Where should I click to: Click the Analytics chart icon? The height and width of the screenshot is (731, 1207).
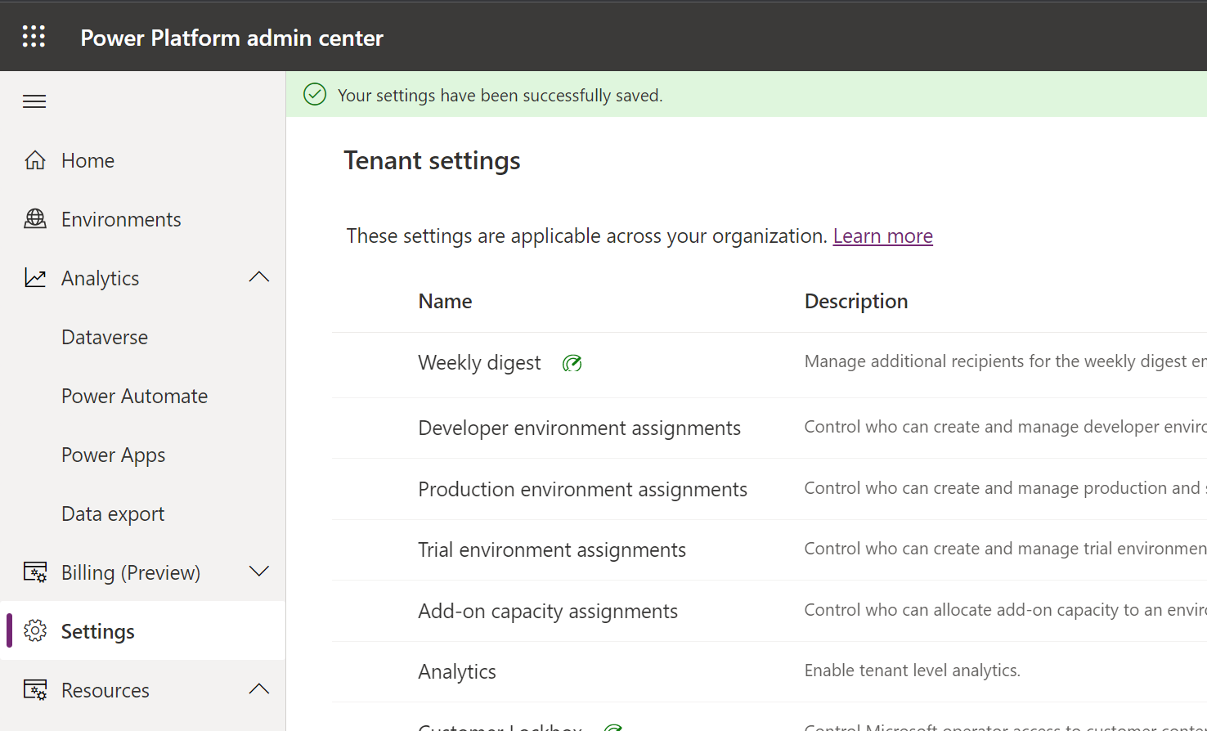tap(35, 277)
